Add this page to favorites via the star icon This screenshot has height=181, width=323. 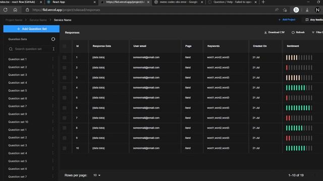(x=285, y=10)
